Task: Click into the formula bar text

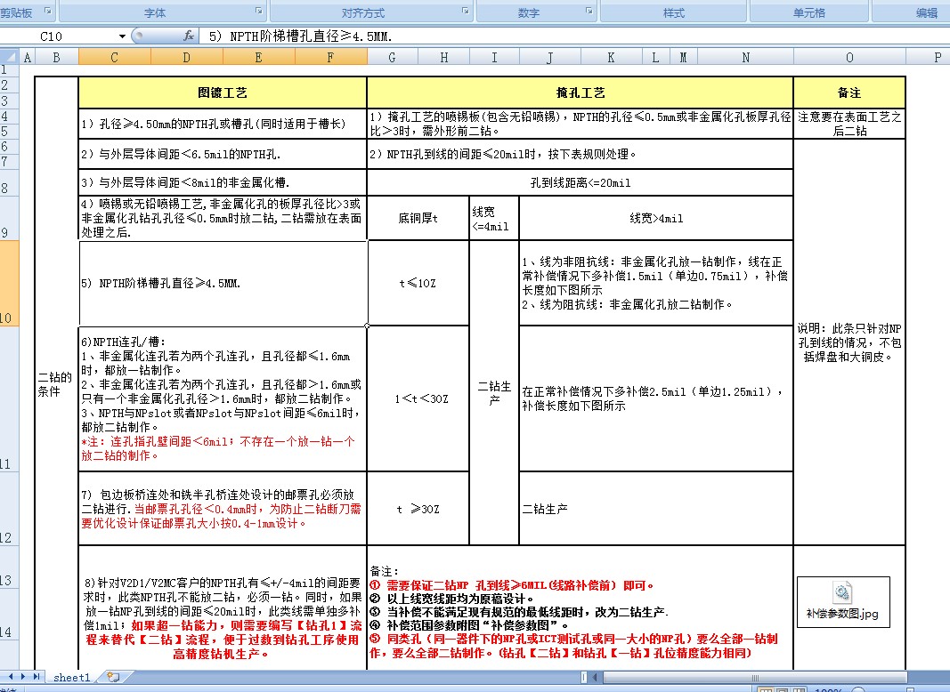Action: click(575, 36)
